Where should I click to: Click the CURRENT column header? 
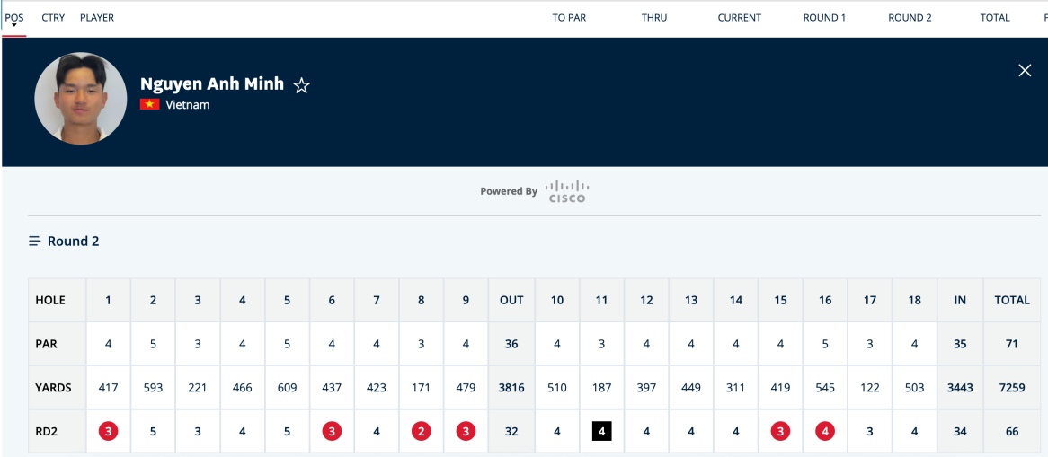point(739,18)
